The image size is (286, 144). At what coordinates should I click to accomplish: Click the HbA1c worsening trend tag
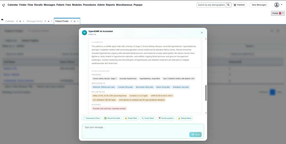[110, 96]
